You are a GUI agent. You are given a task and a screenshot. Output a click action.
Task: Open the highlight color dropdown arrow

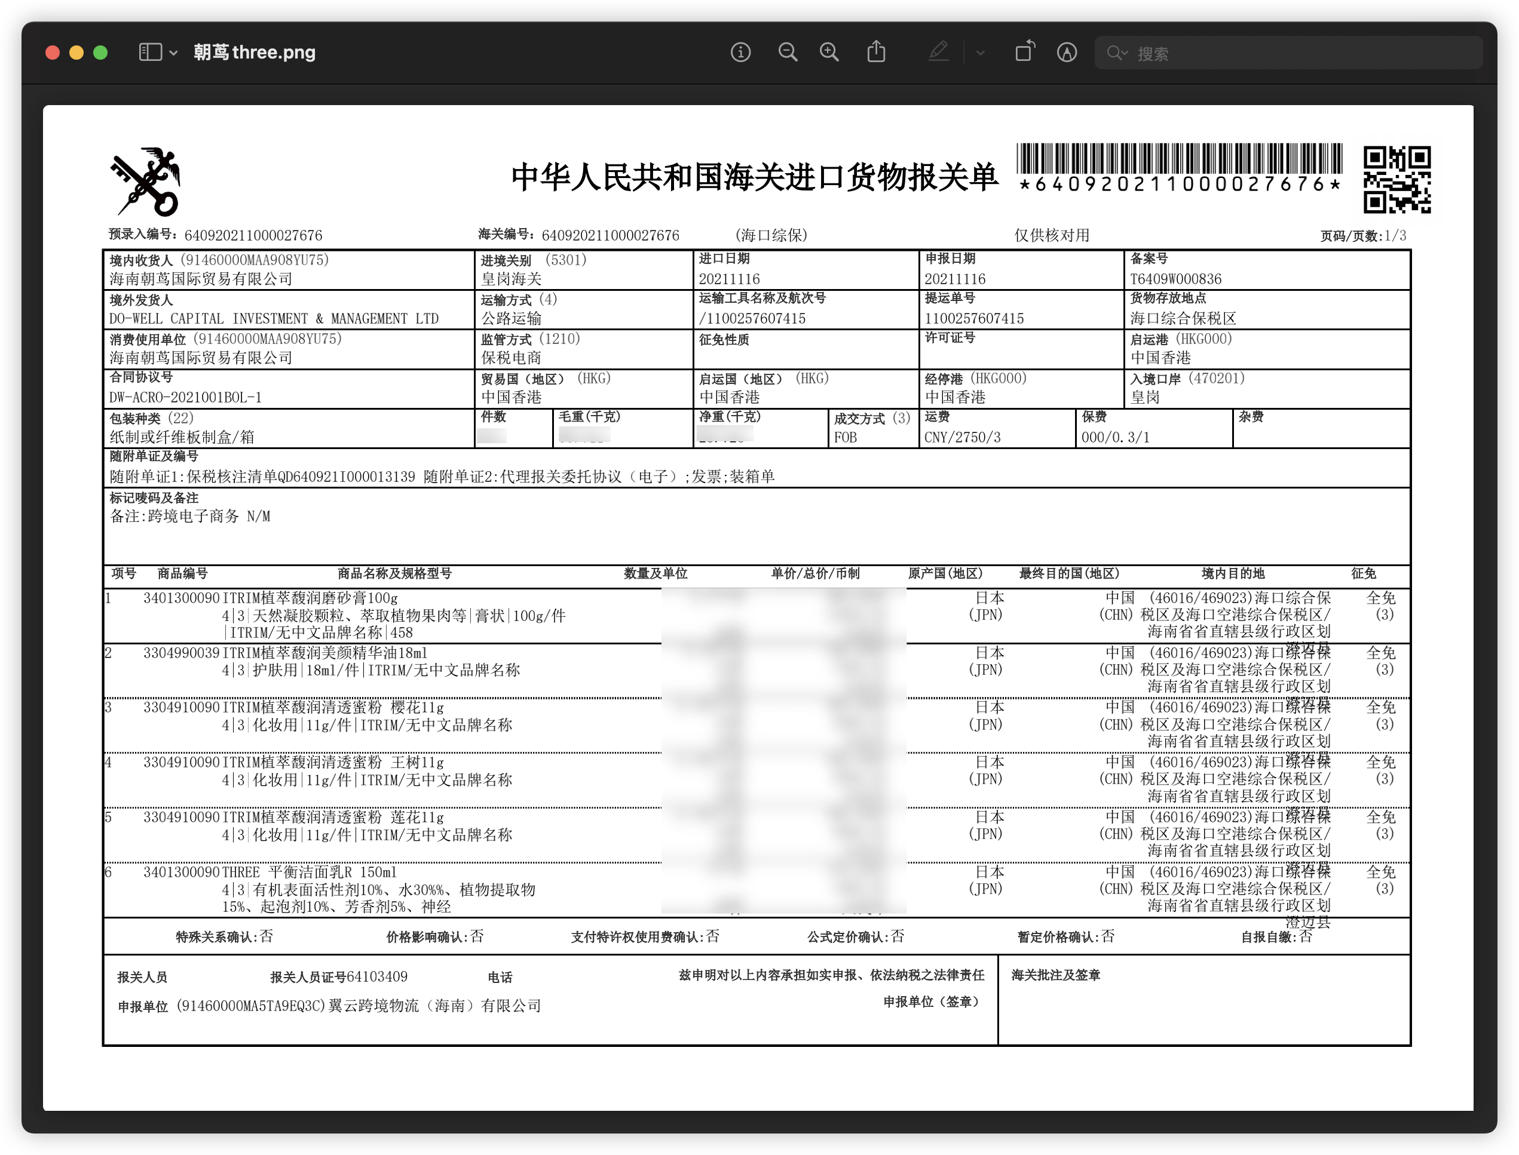click(981, 53)
